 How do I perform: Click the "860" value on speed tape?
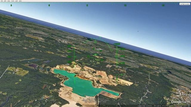(69, 56)
